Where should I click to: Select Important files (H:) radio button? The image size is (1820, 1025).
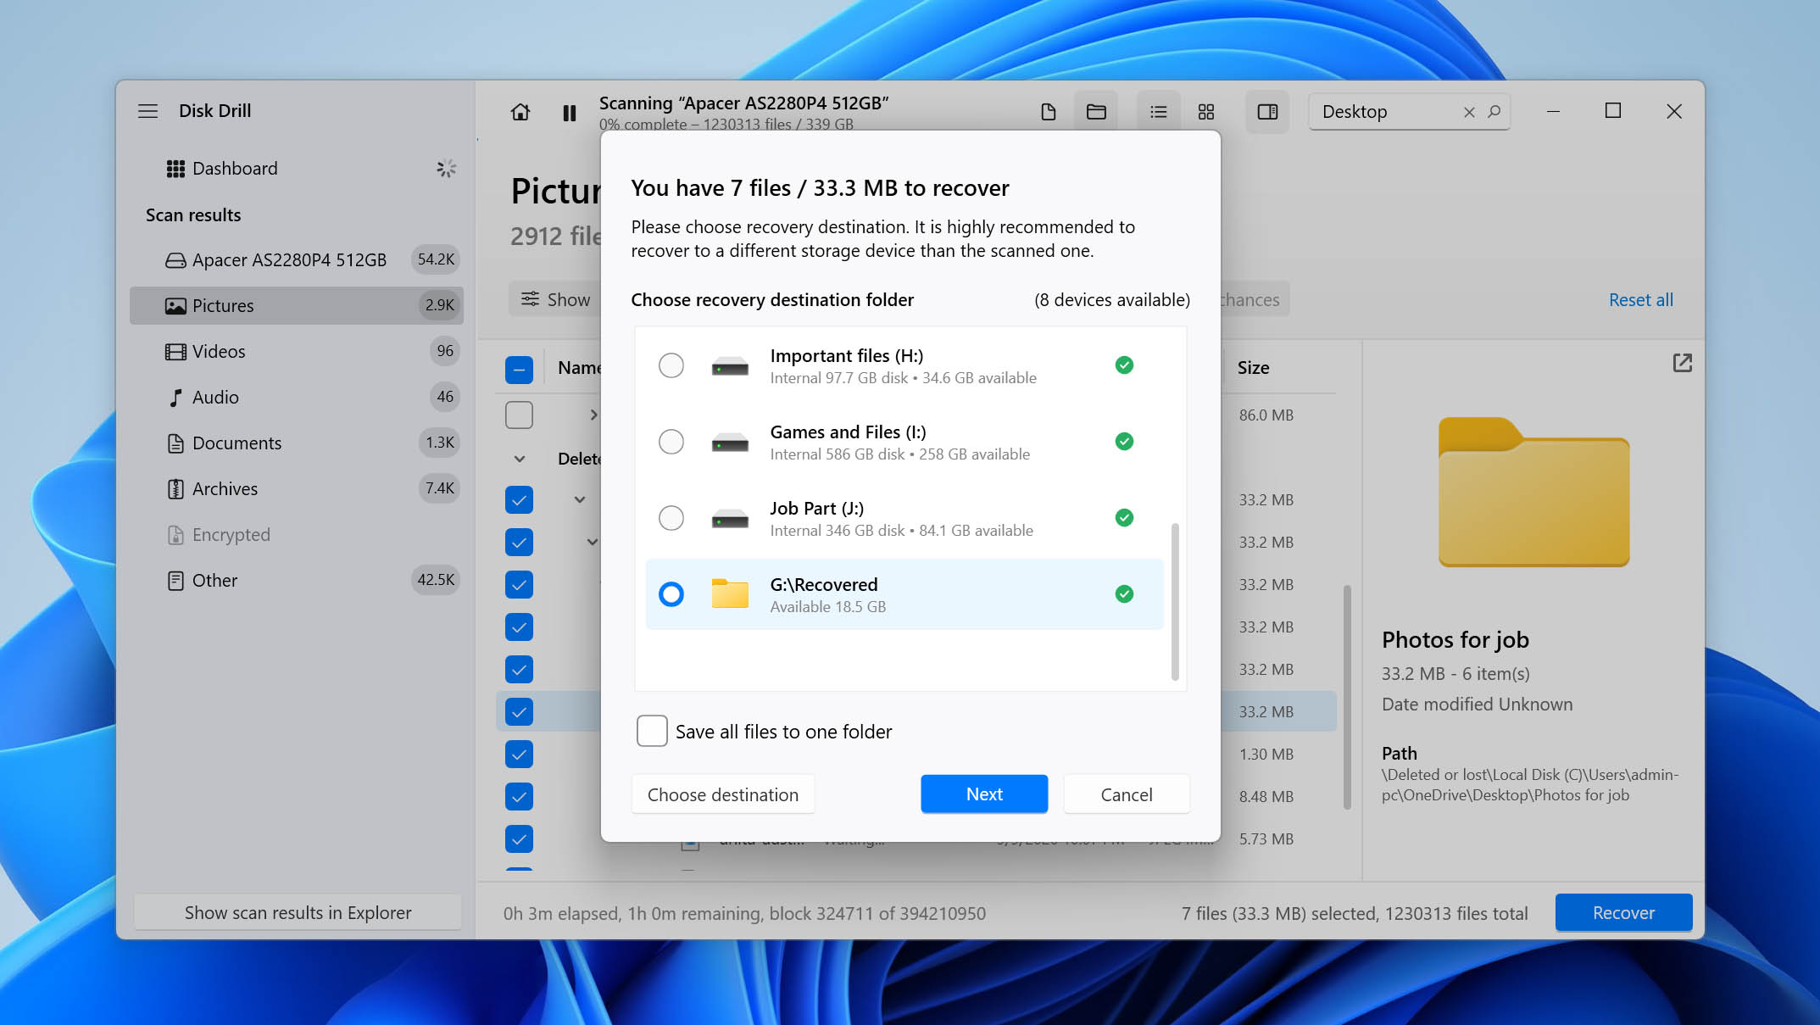click(x=671, y=365)
